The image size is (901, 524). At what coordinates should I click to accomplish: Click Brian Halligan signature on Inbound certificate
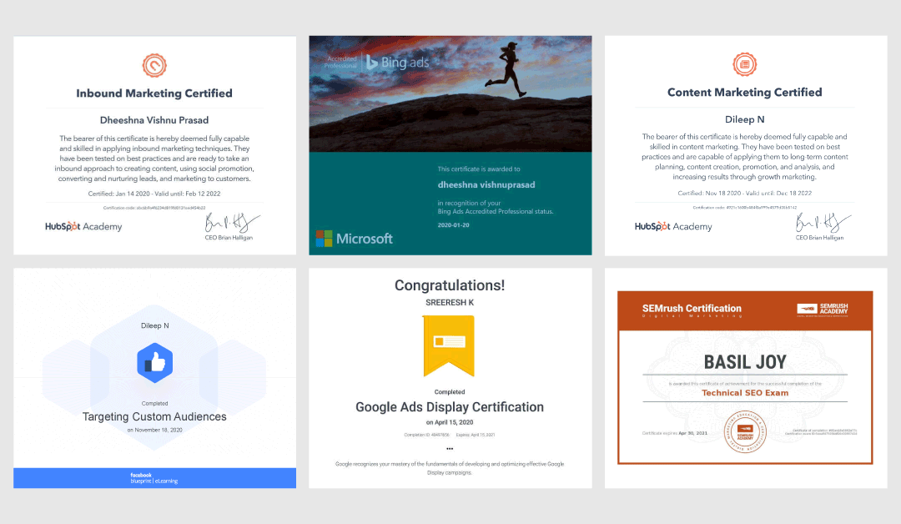[231, 224]
